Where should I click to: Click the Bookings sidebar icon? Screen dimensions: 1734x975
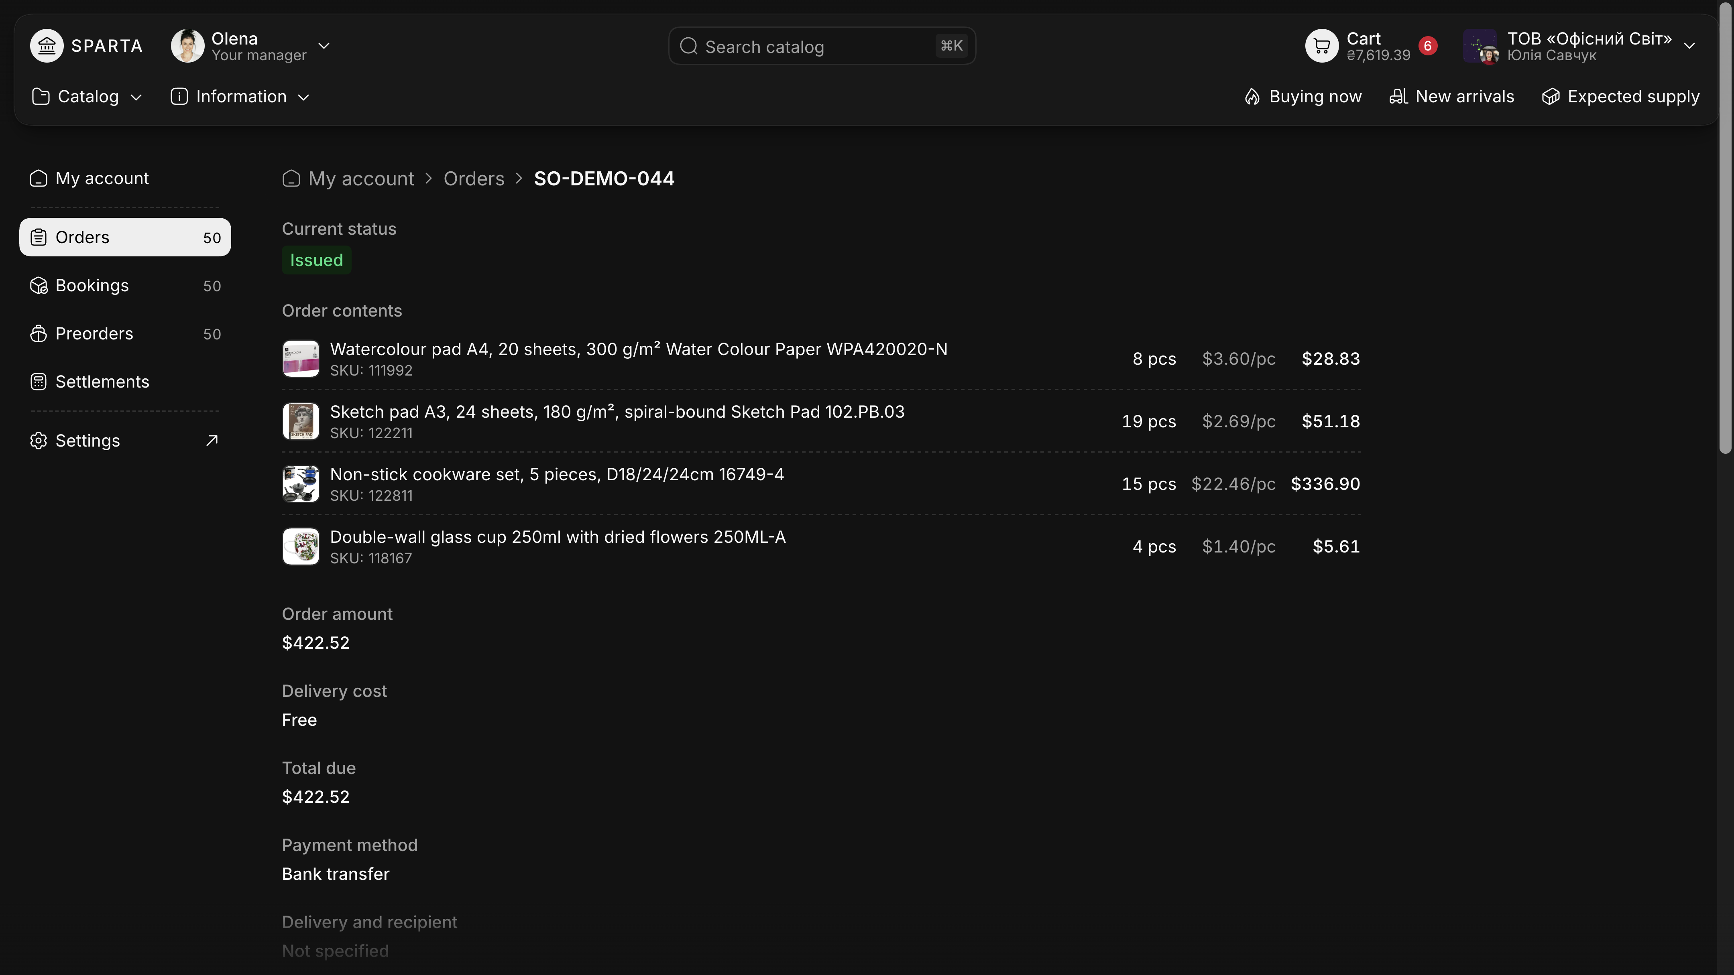39,285
